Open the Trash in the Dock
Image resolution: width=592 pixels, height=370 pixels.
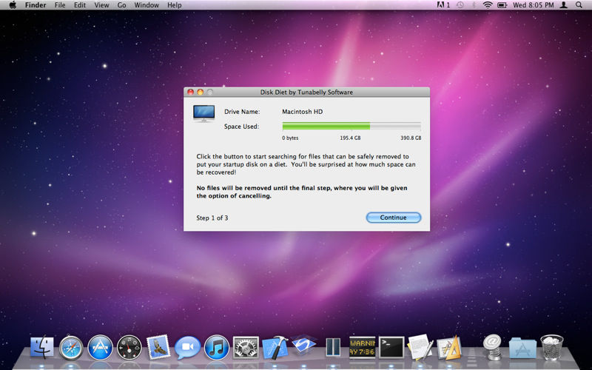point(551,347)
